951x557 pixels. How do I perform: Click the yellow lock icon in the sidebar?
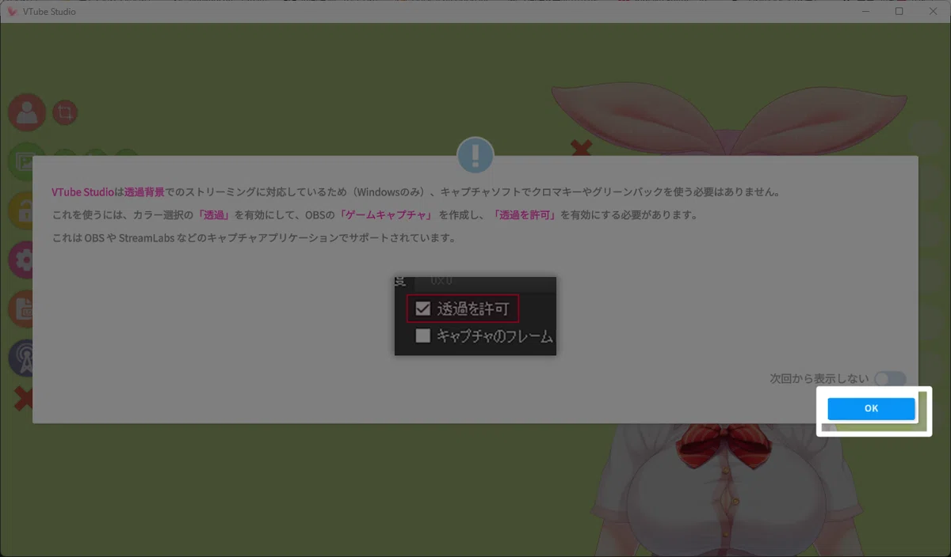[21, 210]
